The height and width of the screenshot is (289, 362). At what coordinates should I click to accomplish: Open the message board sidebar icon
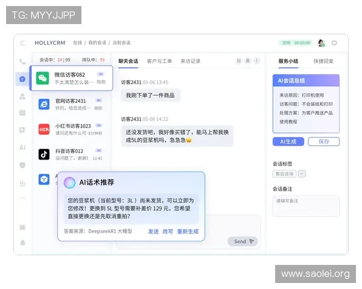(22, 130)
